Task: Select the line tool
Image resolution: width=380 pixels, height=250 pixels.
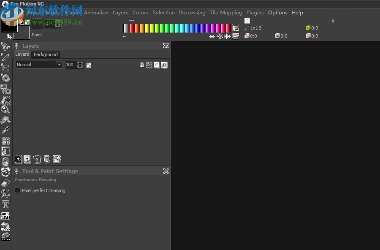Action: tap(5, 57)
